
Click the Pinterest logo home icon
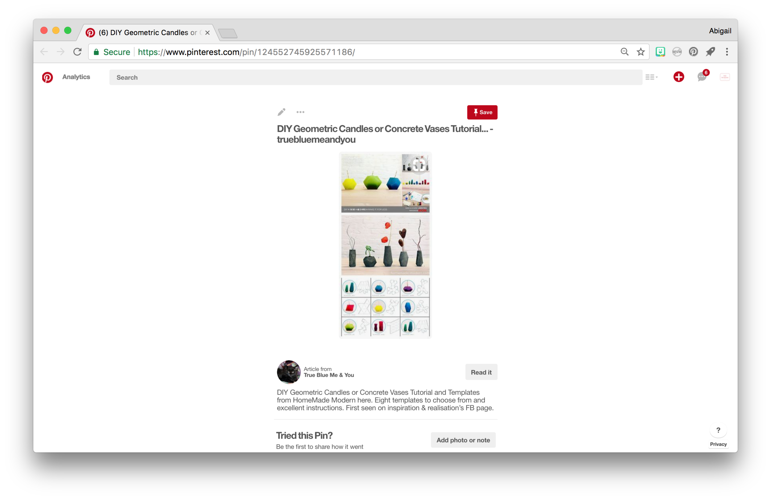pos(47,77)
